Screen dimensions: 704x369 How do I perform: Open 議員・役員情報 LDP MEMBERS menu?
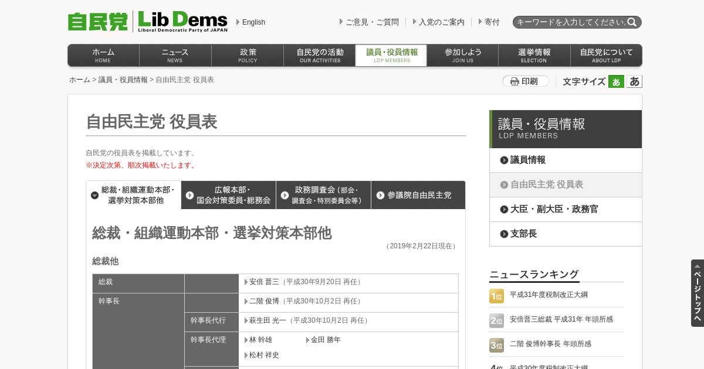(391, 55)
